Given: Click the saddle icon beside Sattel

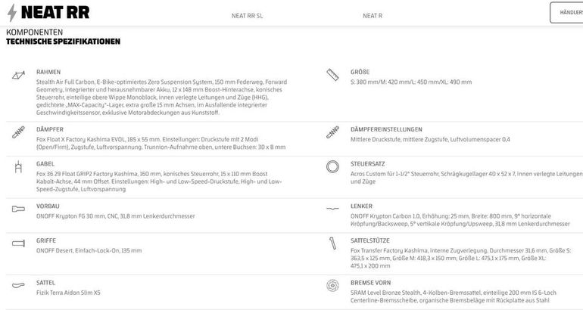Looking at the screenshot, I should (x=18, y=286).
